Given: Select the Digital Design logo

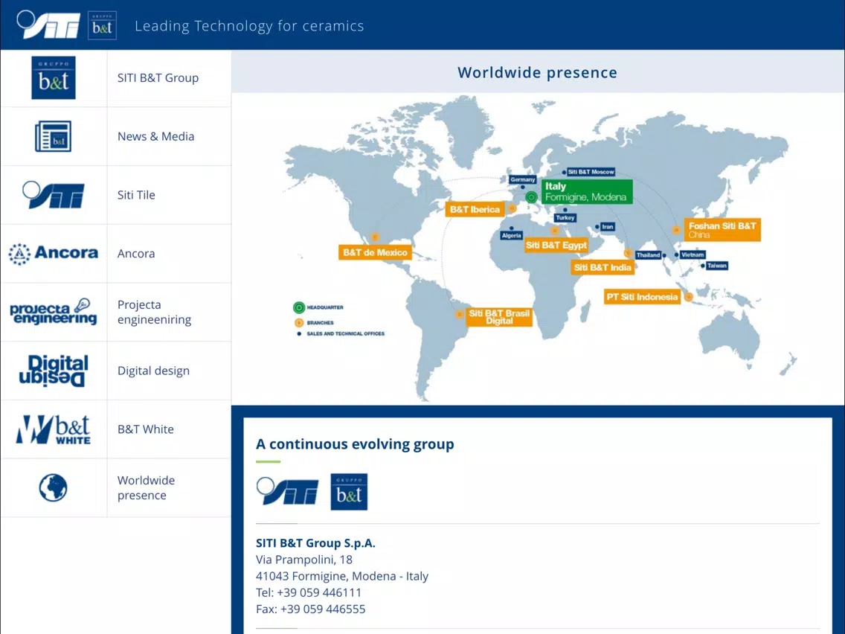Looking at the screenshot, I should [x=54, y=371].
